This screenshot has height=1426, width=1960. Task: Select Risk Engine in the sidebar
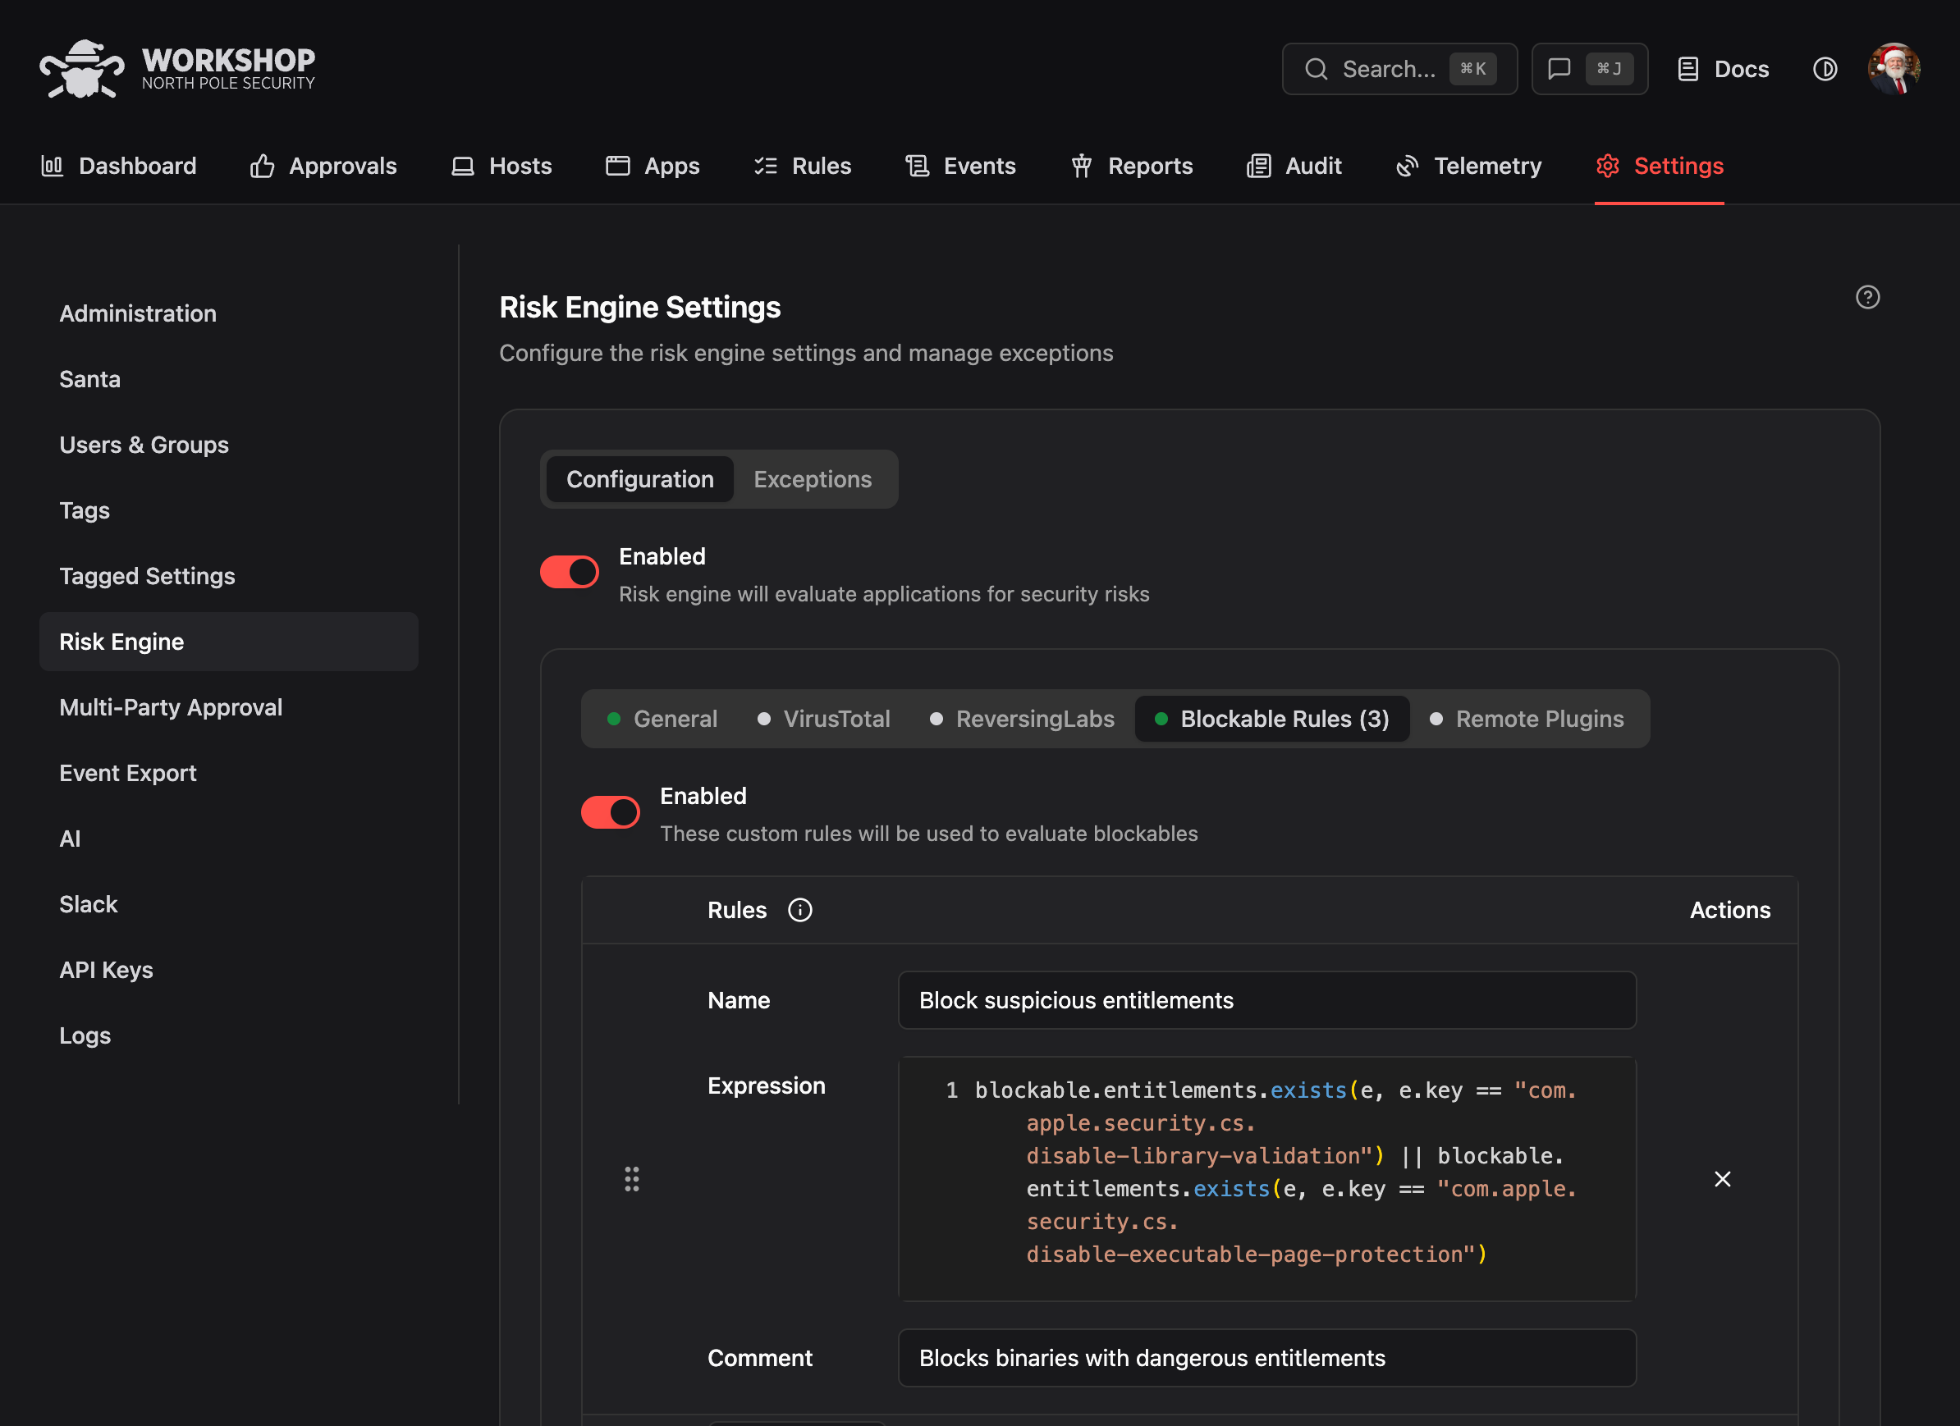click(228, 642)
